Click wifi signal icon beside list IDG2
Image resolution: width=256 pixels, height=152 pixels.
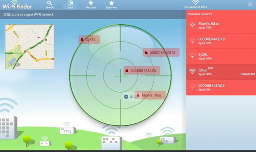click(192, 71)
